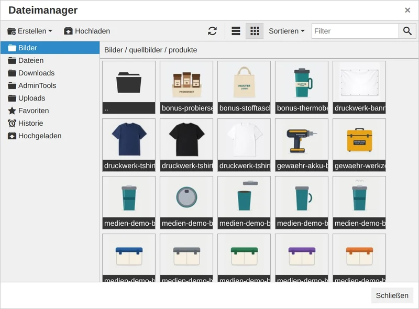The image size is (419, 309).
Task: Open the Sortieren dropdown
Action: tap(286, 31)
